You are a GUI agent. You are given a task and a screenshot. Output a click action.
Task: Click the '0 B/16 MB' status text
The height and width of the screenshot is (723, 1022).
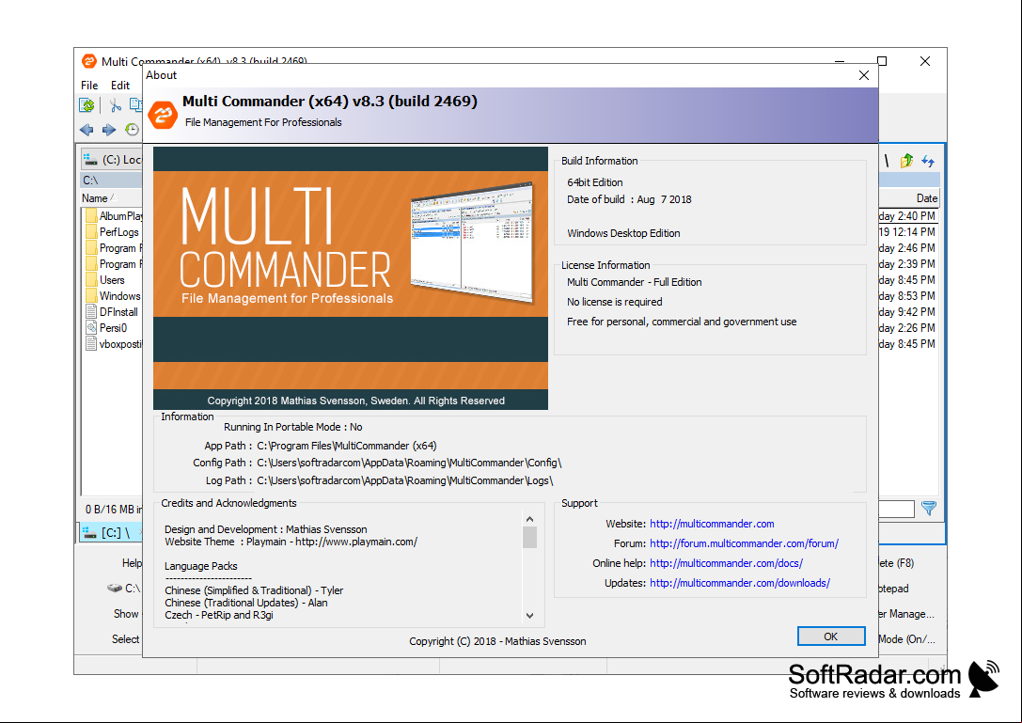pyautogui.click(x=113, y=510)
